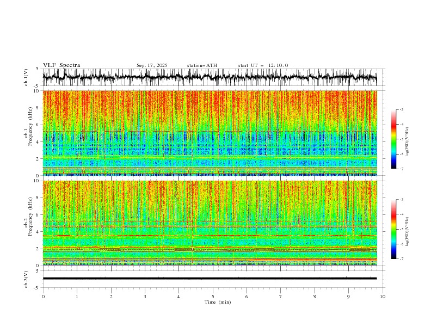Click time axis tick label "0"
The height and width of the screenshot is (333, 431).
pos(43,297)
